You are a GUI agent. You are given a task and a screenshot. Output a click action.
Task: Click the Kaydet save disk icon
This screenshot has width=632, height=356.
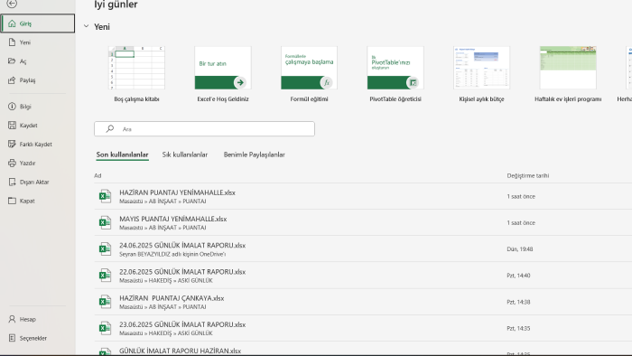[12, 126]
